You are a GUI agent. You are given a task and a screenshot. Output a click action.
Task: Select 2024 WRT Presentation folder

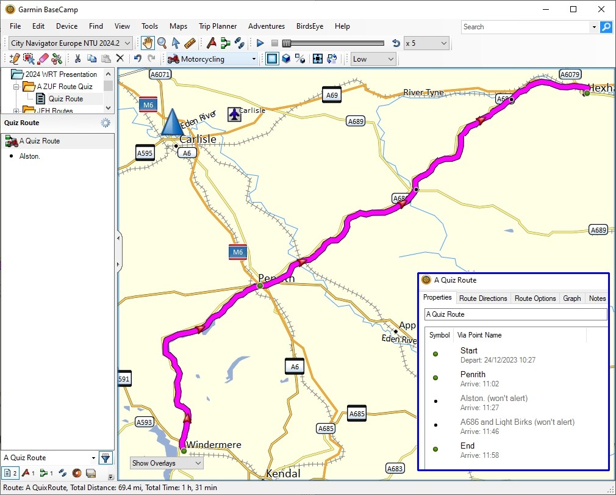[61, 74]
